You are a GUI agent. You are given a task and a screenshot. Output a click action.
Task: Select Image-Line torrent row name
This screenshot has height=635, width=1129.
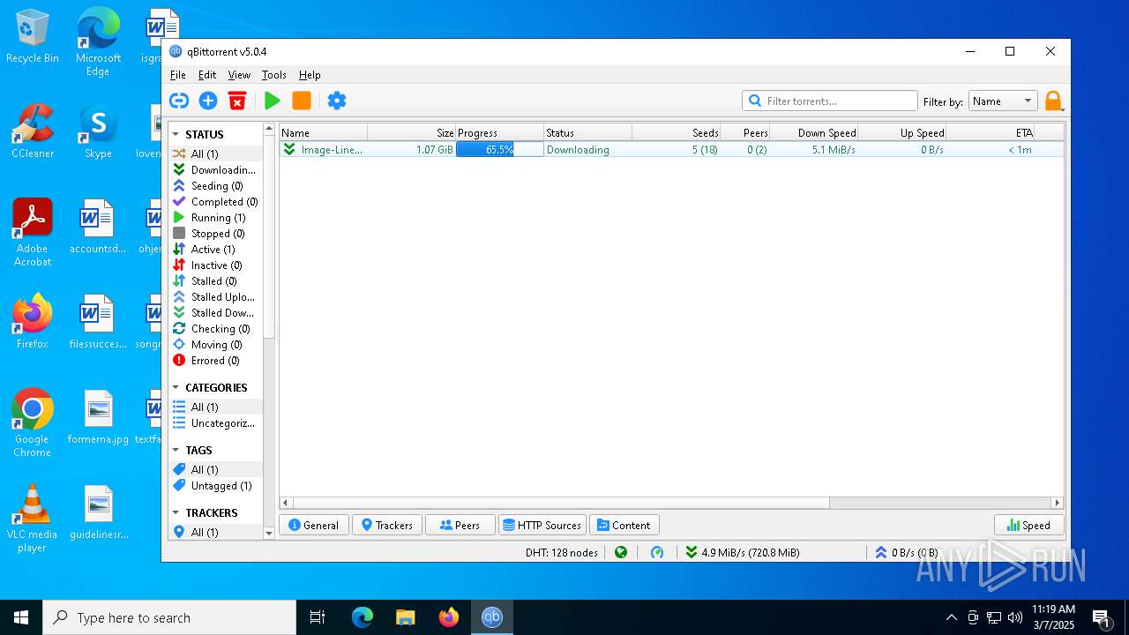332,150
